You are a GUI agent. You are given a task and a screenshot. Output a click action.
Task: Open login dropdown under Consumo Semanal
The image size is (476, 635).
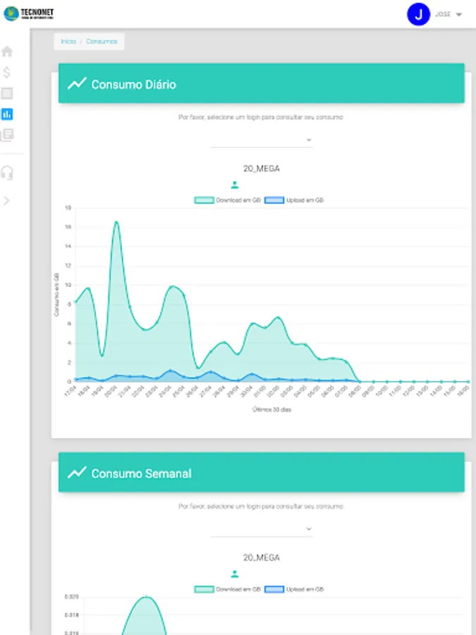pyautogui.click(x=262, y=529)
